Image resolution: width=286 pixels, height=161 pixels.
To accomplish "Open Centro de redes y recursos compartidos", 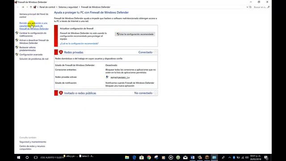I will tap(32, 148).
